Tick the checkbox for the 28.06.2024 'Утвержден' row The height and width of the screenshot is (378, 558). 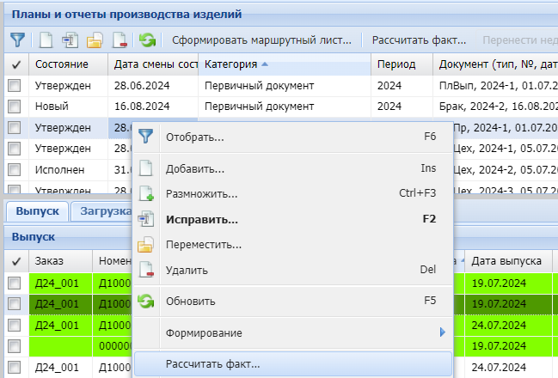(x=15, y=85)
